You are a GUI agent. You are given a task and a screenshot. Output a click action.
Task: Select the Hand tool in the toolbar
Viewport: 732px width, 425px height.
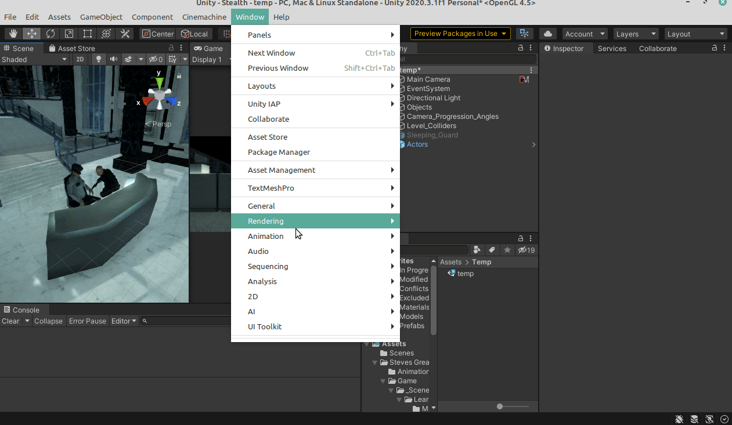click(x=13, y=34)
